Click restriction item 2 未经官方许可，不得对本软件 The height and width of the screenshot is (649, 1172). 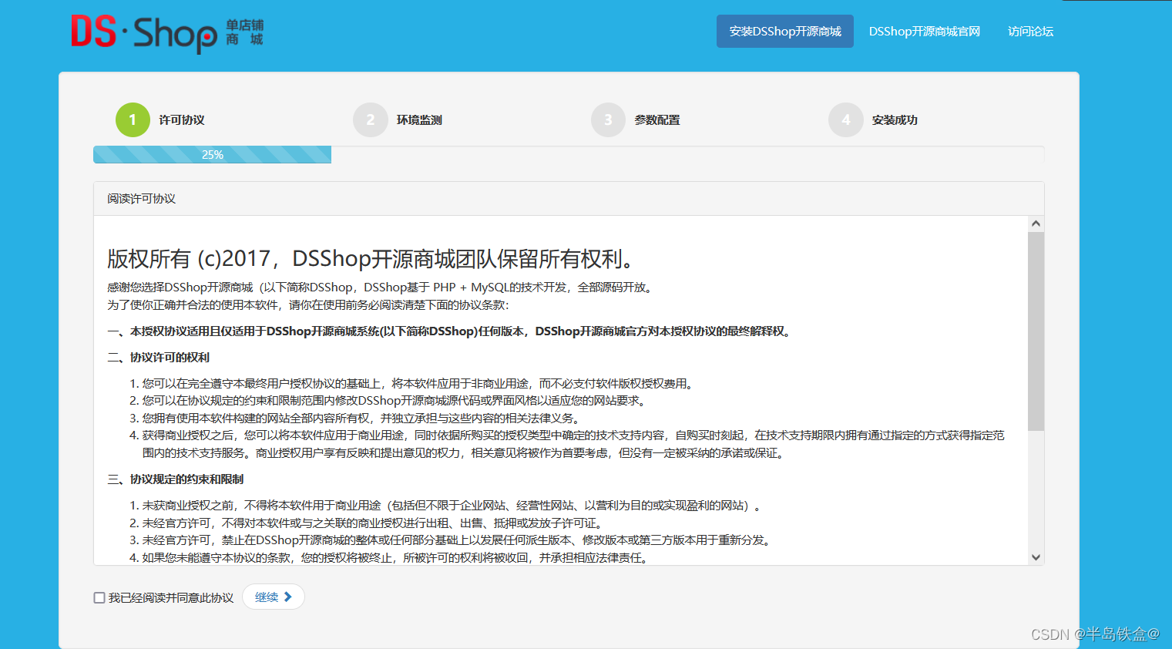pos(374,523)
